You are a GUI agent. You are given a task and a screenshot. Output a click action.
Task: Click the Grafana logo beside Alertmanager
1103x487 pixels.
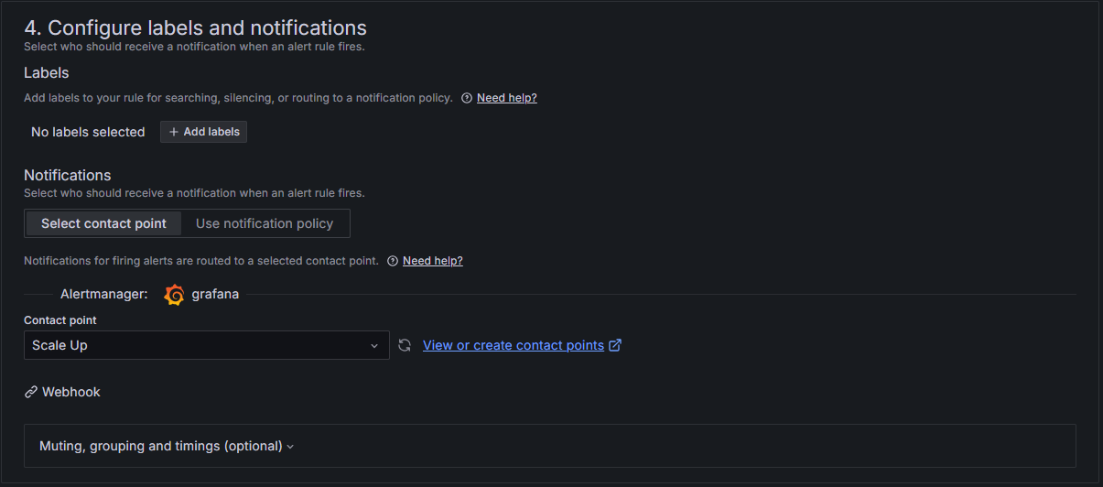174,295
